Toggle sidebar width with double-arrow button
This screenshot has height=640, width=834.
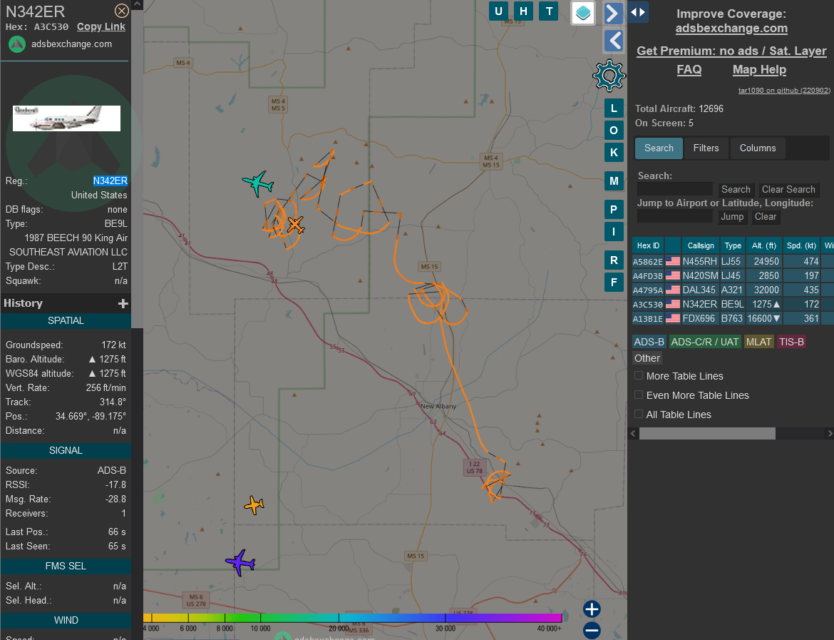point(638,11)
